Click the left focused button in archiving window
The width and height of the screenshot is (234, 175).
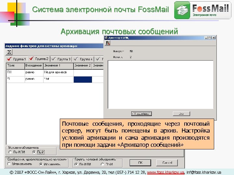141,114
